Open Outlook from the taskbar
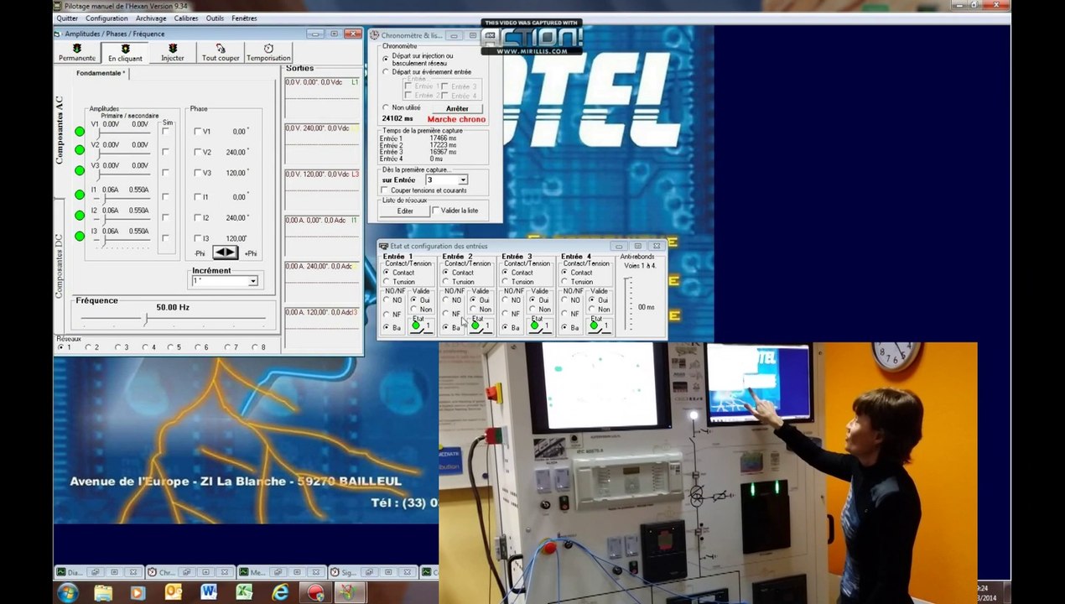 (174, 592)
